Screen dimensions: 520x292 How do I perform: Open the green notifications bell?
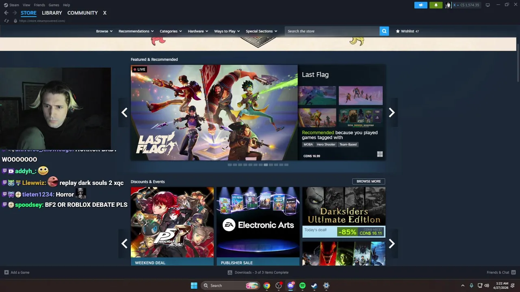tap(436, 5)
